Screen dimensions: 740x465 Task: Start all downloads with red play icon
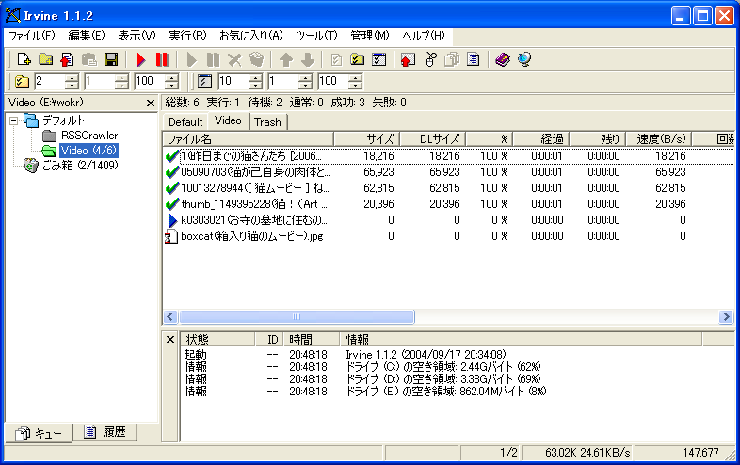[x=140, y=59]
